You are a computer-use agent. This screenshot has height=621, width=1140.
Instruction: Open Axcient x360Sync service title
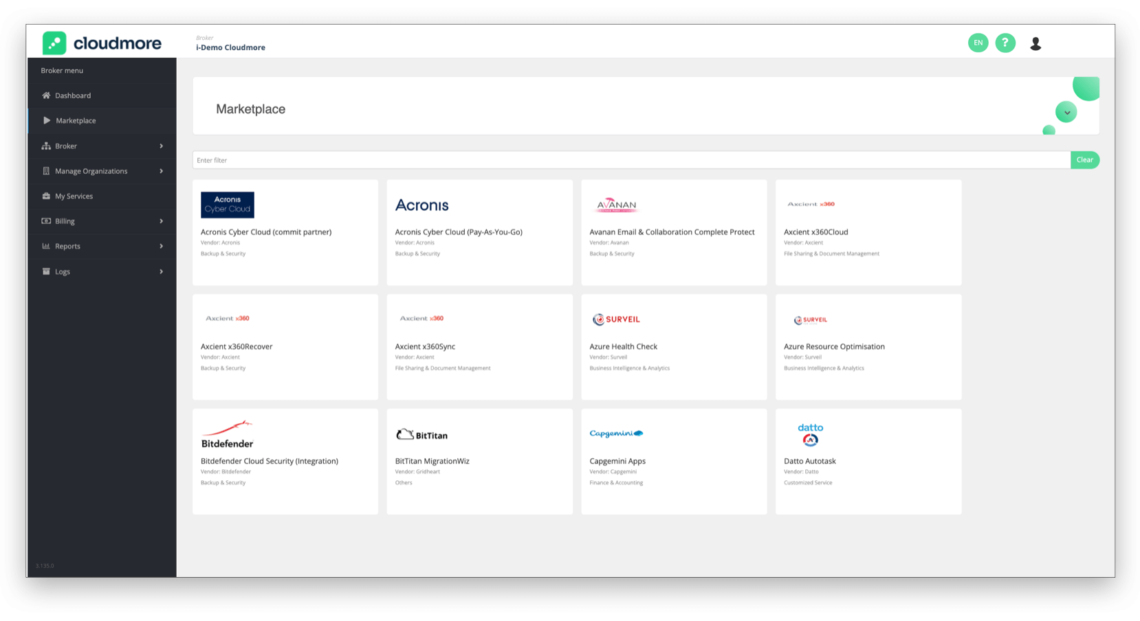[425, 346]
